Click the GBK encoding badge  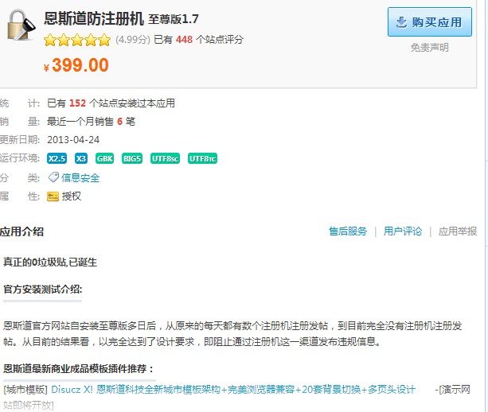tap(105, 158)
